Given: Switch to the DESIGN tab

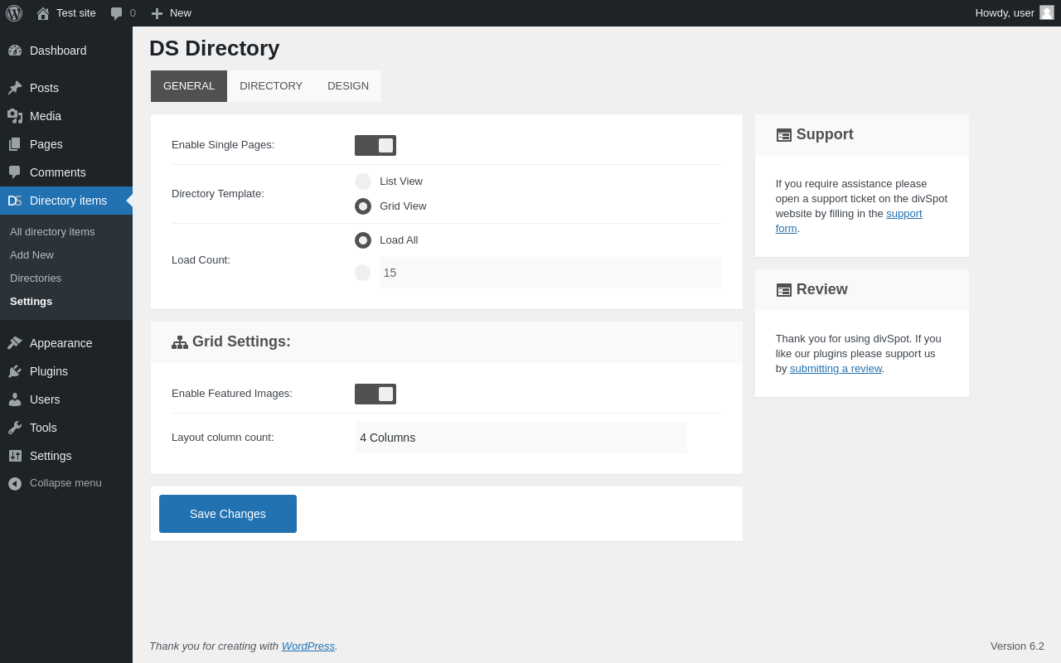Looking at the screenshot, I should (348, 86).
